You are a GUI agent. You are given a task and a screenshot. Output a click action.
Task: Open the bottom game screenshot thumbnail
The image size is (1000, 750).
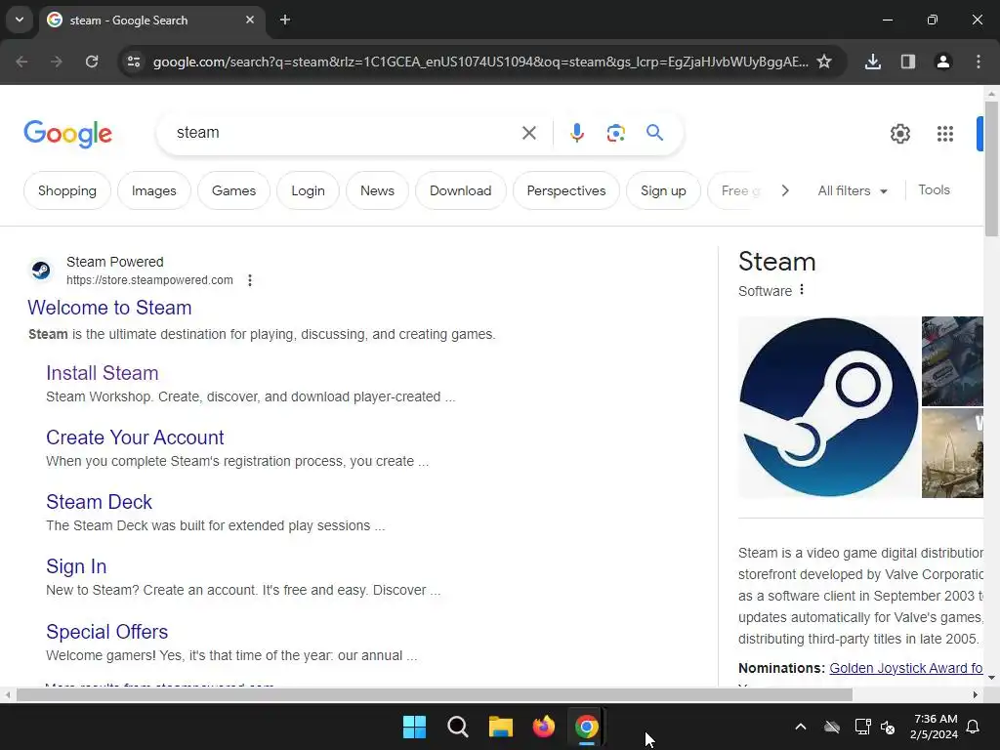(952, 453)
